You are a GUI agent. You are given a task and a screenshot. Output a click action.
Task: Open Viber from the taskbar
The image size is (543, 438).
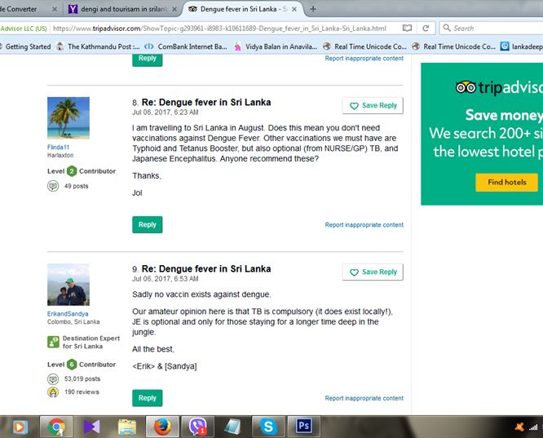tap(198, 426)
